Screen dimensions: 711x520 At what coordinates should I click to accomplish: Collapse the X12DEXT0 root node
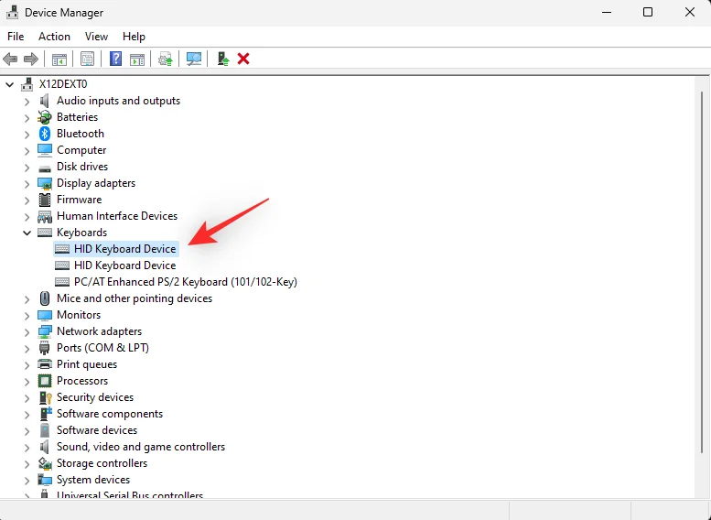click(10, 84)
